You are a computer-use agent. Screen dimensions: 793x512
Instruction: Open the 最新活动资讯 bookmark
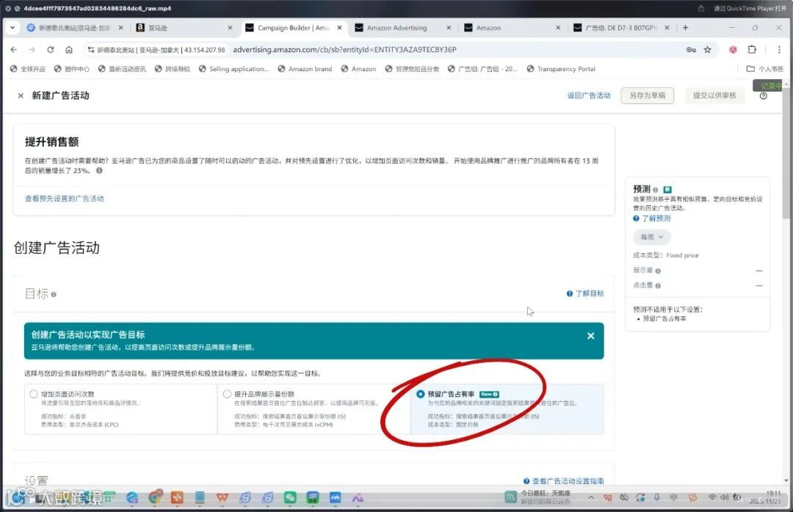coord(122,69)
